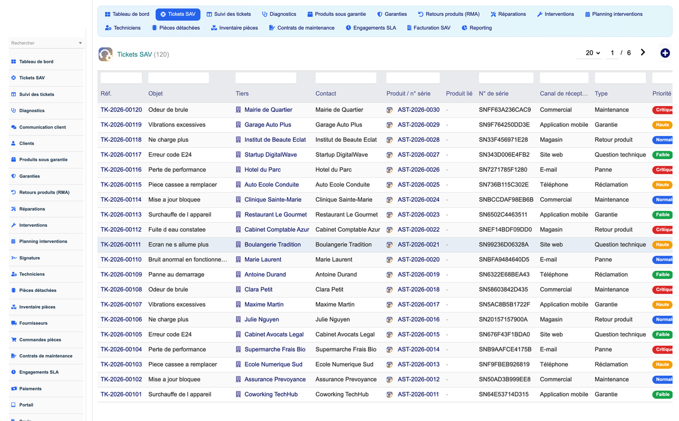This screenshot has height=421, width=679.
Task: Click Faible priority badge for TK-2026-0117
Action: [663, 155]
